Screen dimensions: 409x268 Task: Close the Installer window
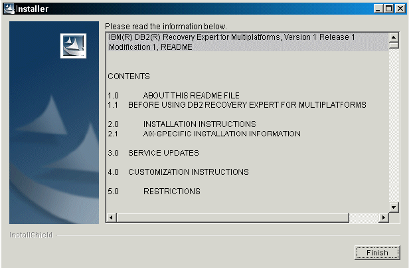pyautogui.click(x=400, y=9)
